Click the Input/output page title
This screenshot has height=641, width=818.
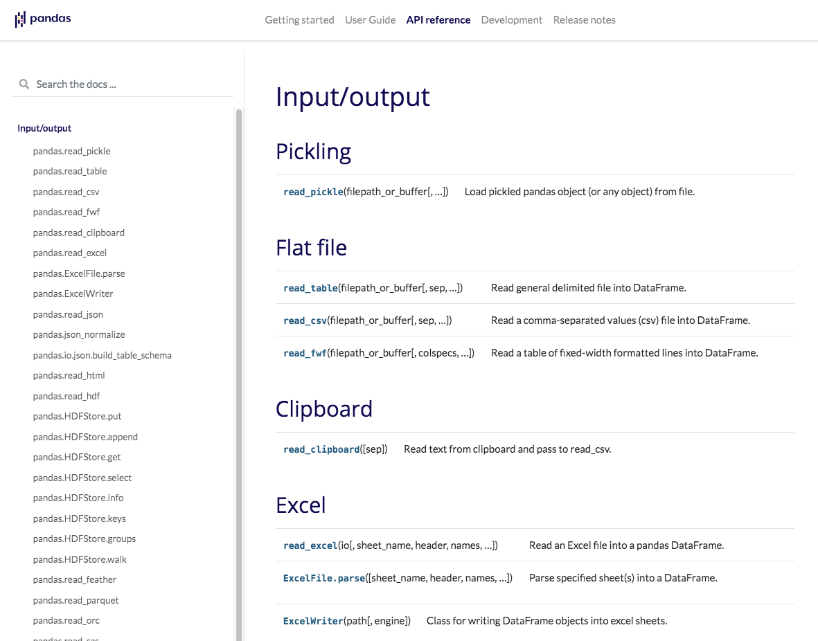tap(353, 97)
